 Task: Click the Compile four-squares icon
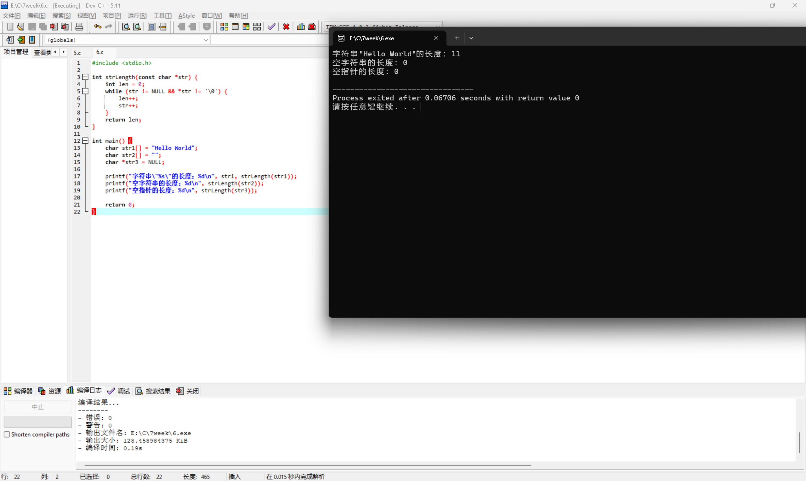pos(224,27)
